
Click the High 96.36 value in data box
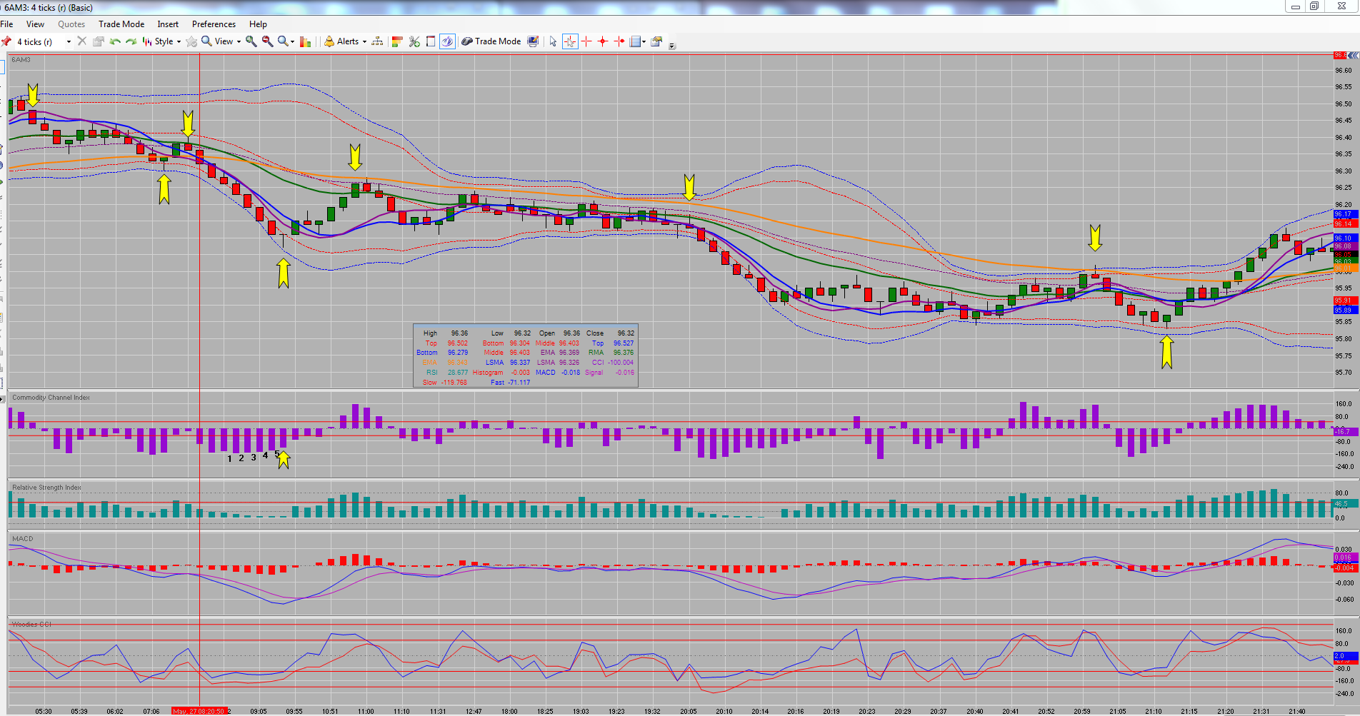[459, 333]
